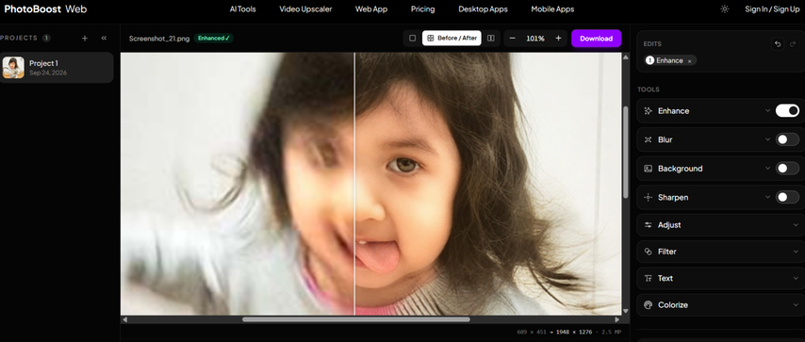Click the Project 1 title text
The height and width of the screenshot is (342, 805).
(43, 63)
